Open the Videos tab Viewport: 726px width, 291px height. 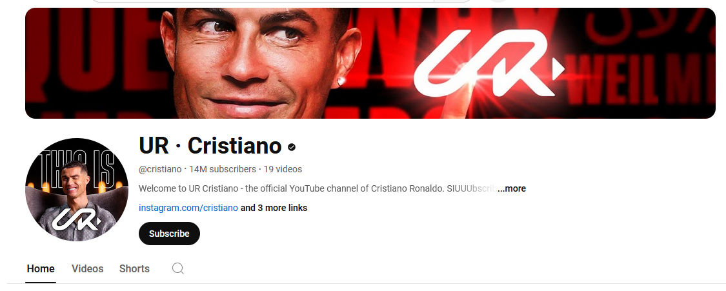click(88, 269)
